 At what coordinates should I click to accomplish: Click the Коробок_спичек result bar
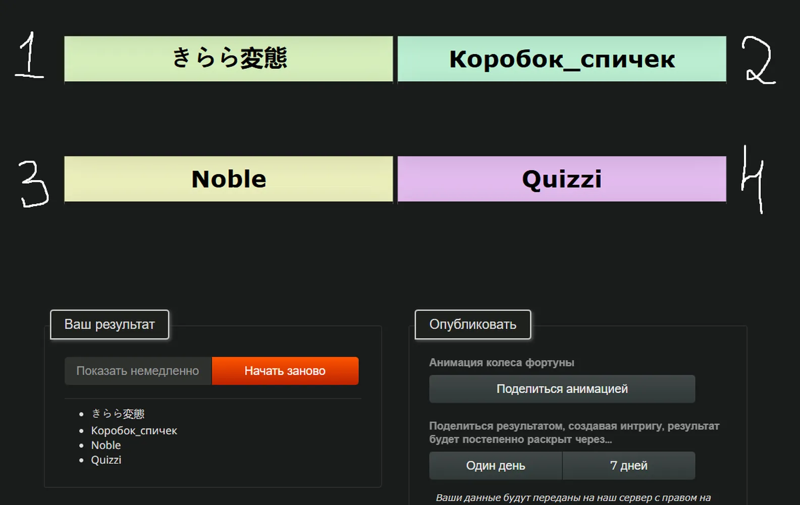(562, 59)
